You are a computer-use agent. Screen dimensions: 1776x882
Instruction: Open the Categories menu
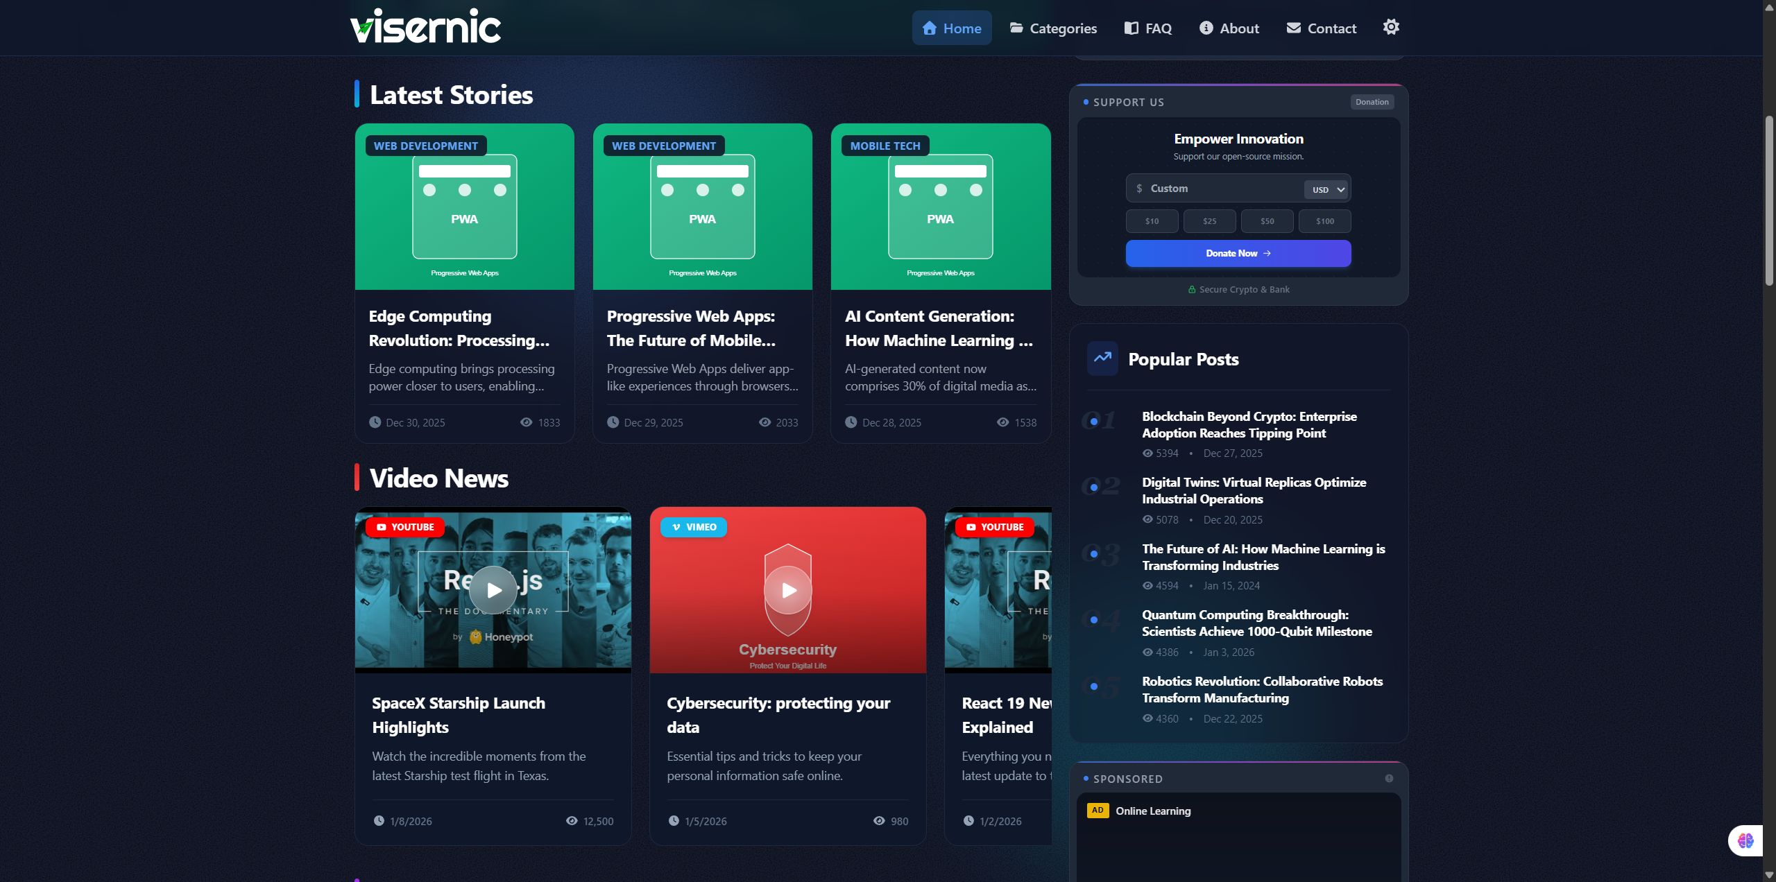[x=1053, y=28]
